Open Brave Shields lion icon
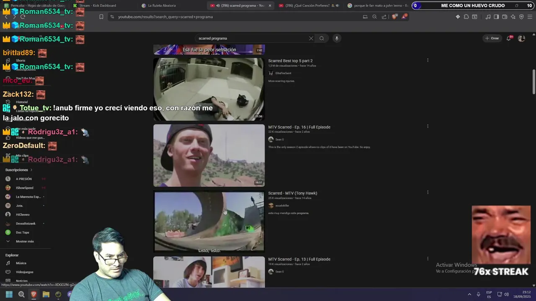This screenshot has height=301, width=536. pos(394,17)
